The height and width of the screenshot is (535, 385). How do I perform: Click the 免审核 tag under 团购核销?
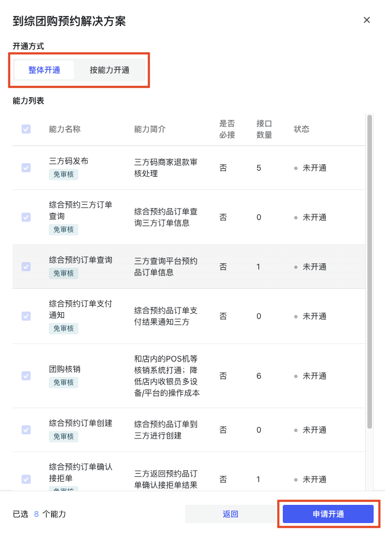tap(64, 383)
